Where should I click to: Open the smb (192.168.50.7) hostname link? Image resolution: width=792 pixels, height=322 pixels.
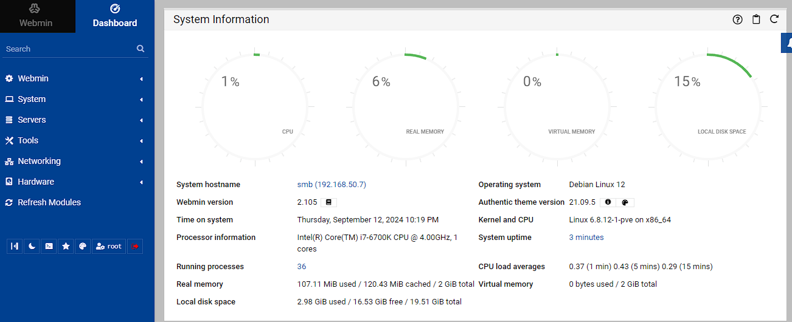coord(332,185)
